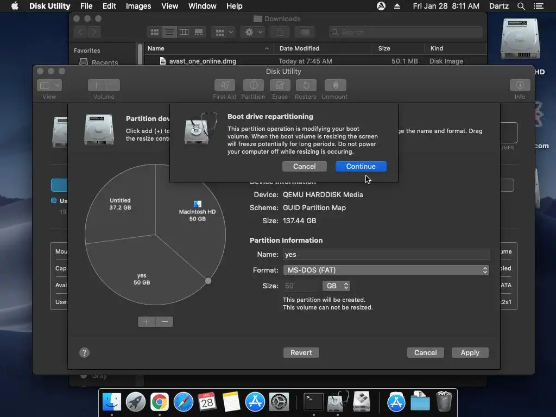Grab the pie chart resize handle
The height and width of the screenshot is (417, 556).
[x=208, y=281]
